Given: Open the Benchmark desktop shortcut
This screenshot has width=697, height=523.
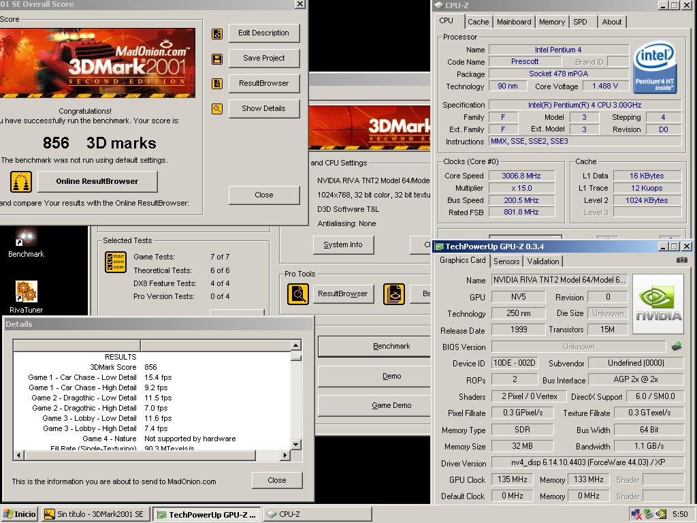Looking at the screenshot, I should [x=27, y=243].
